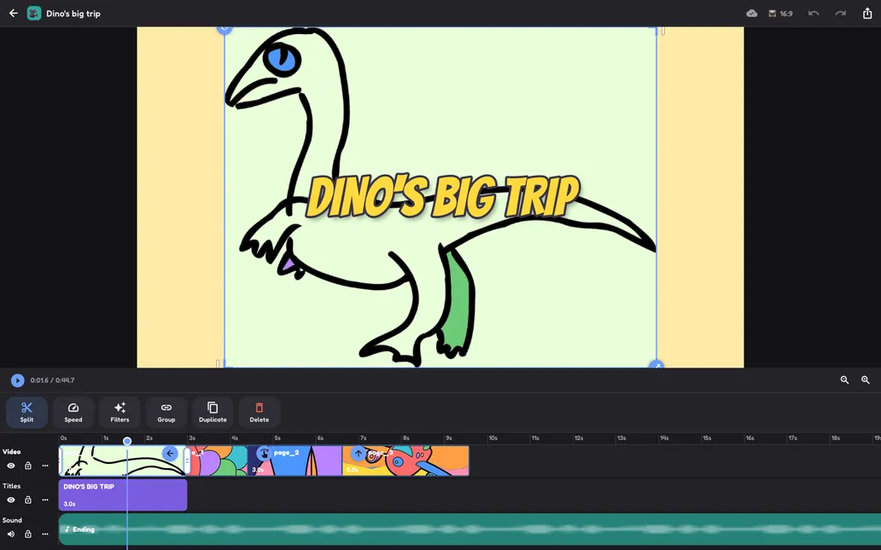Go back using the top-left arrow
Viewport: 881px width, 550px height.
(14, 13)
